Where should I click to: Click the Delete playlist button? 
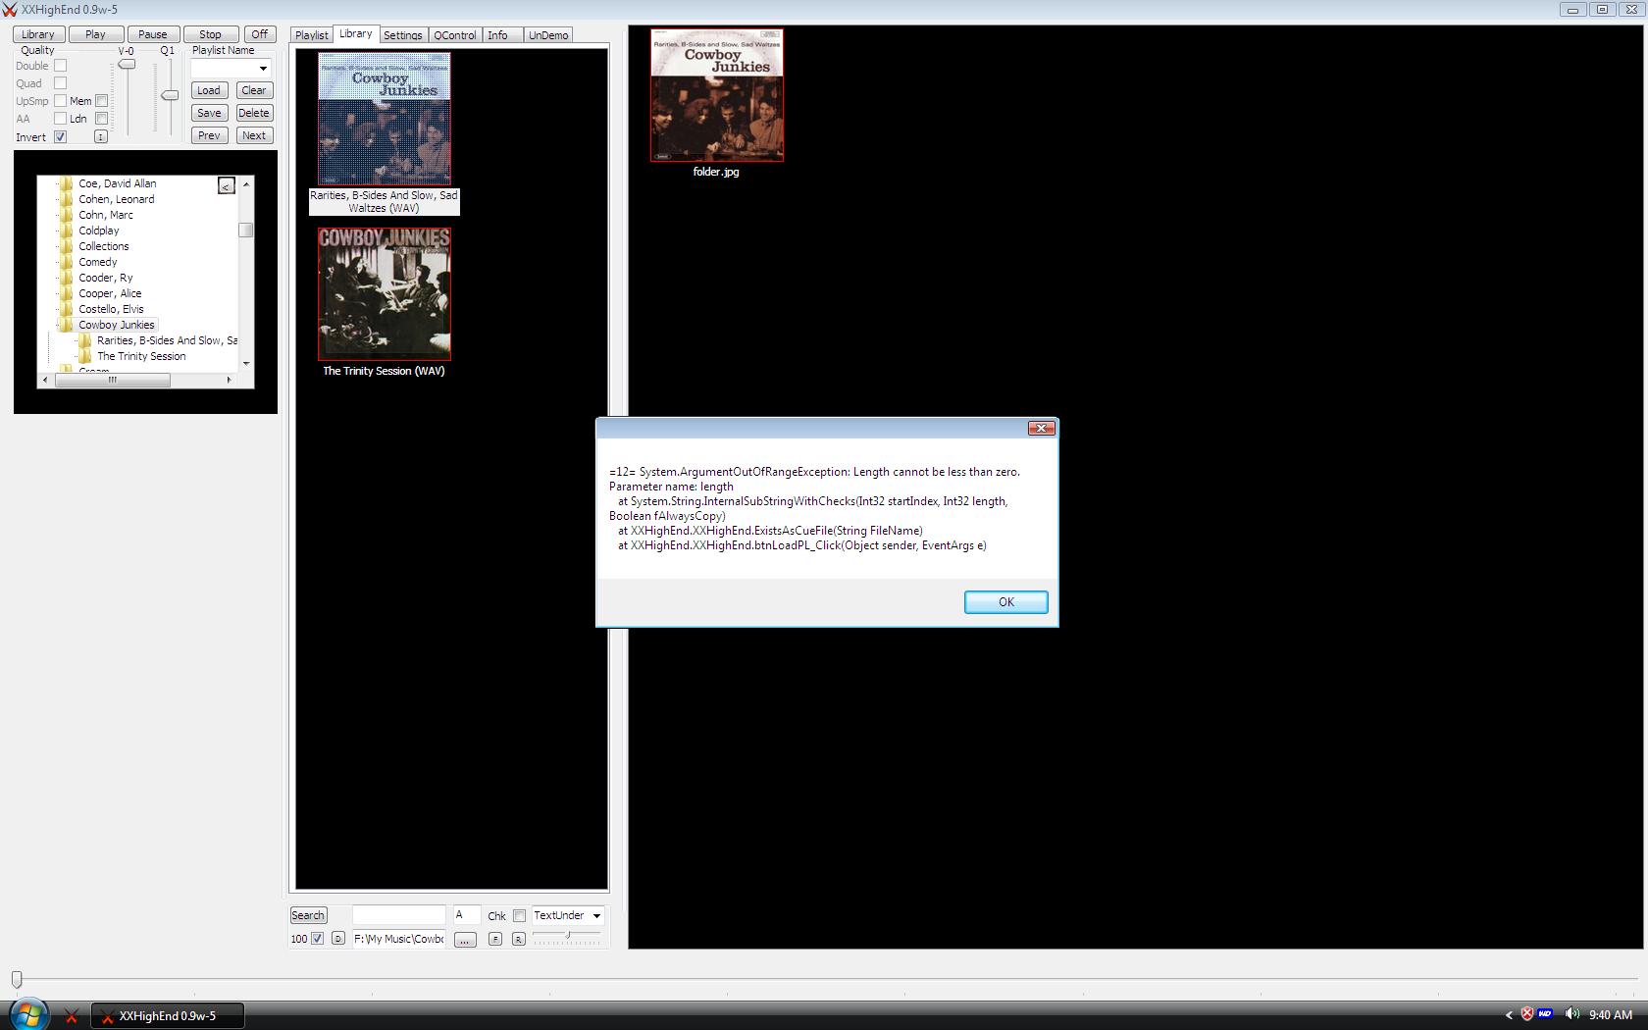click(x=254, y=113)
